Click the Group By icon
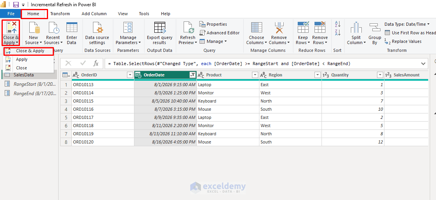This screenshot has width=436, height=200. 375,27
